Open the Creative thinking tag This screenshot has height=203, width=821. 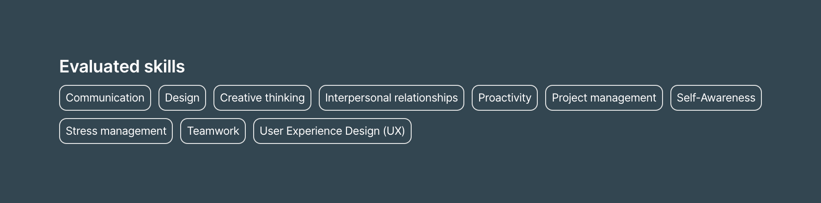pyautogui.click(x=262, y=98)
